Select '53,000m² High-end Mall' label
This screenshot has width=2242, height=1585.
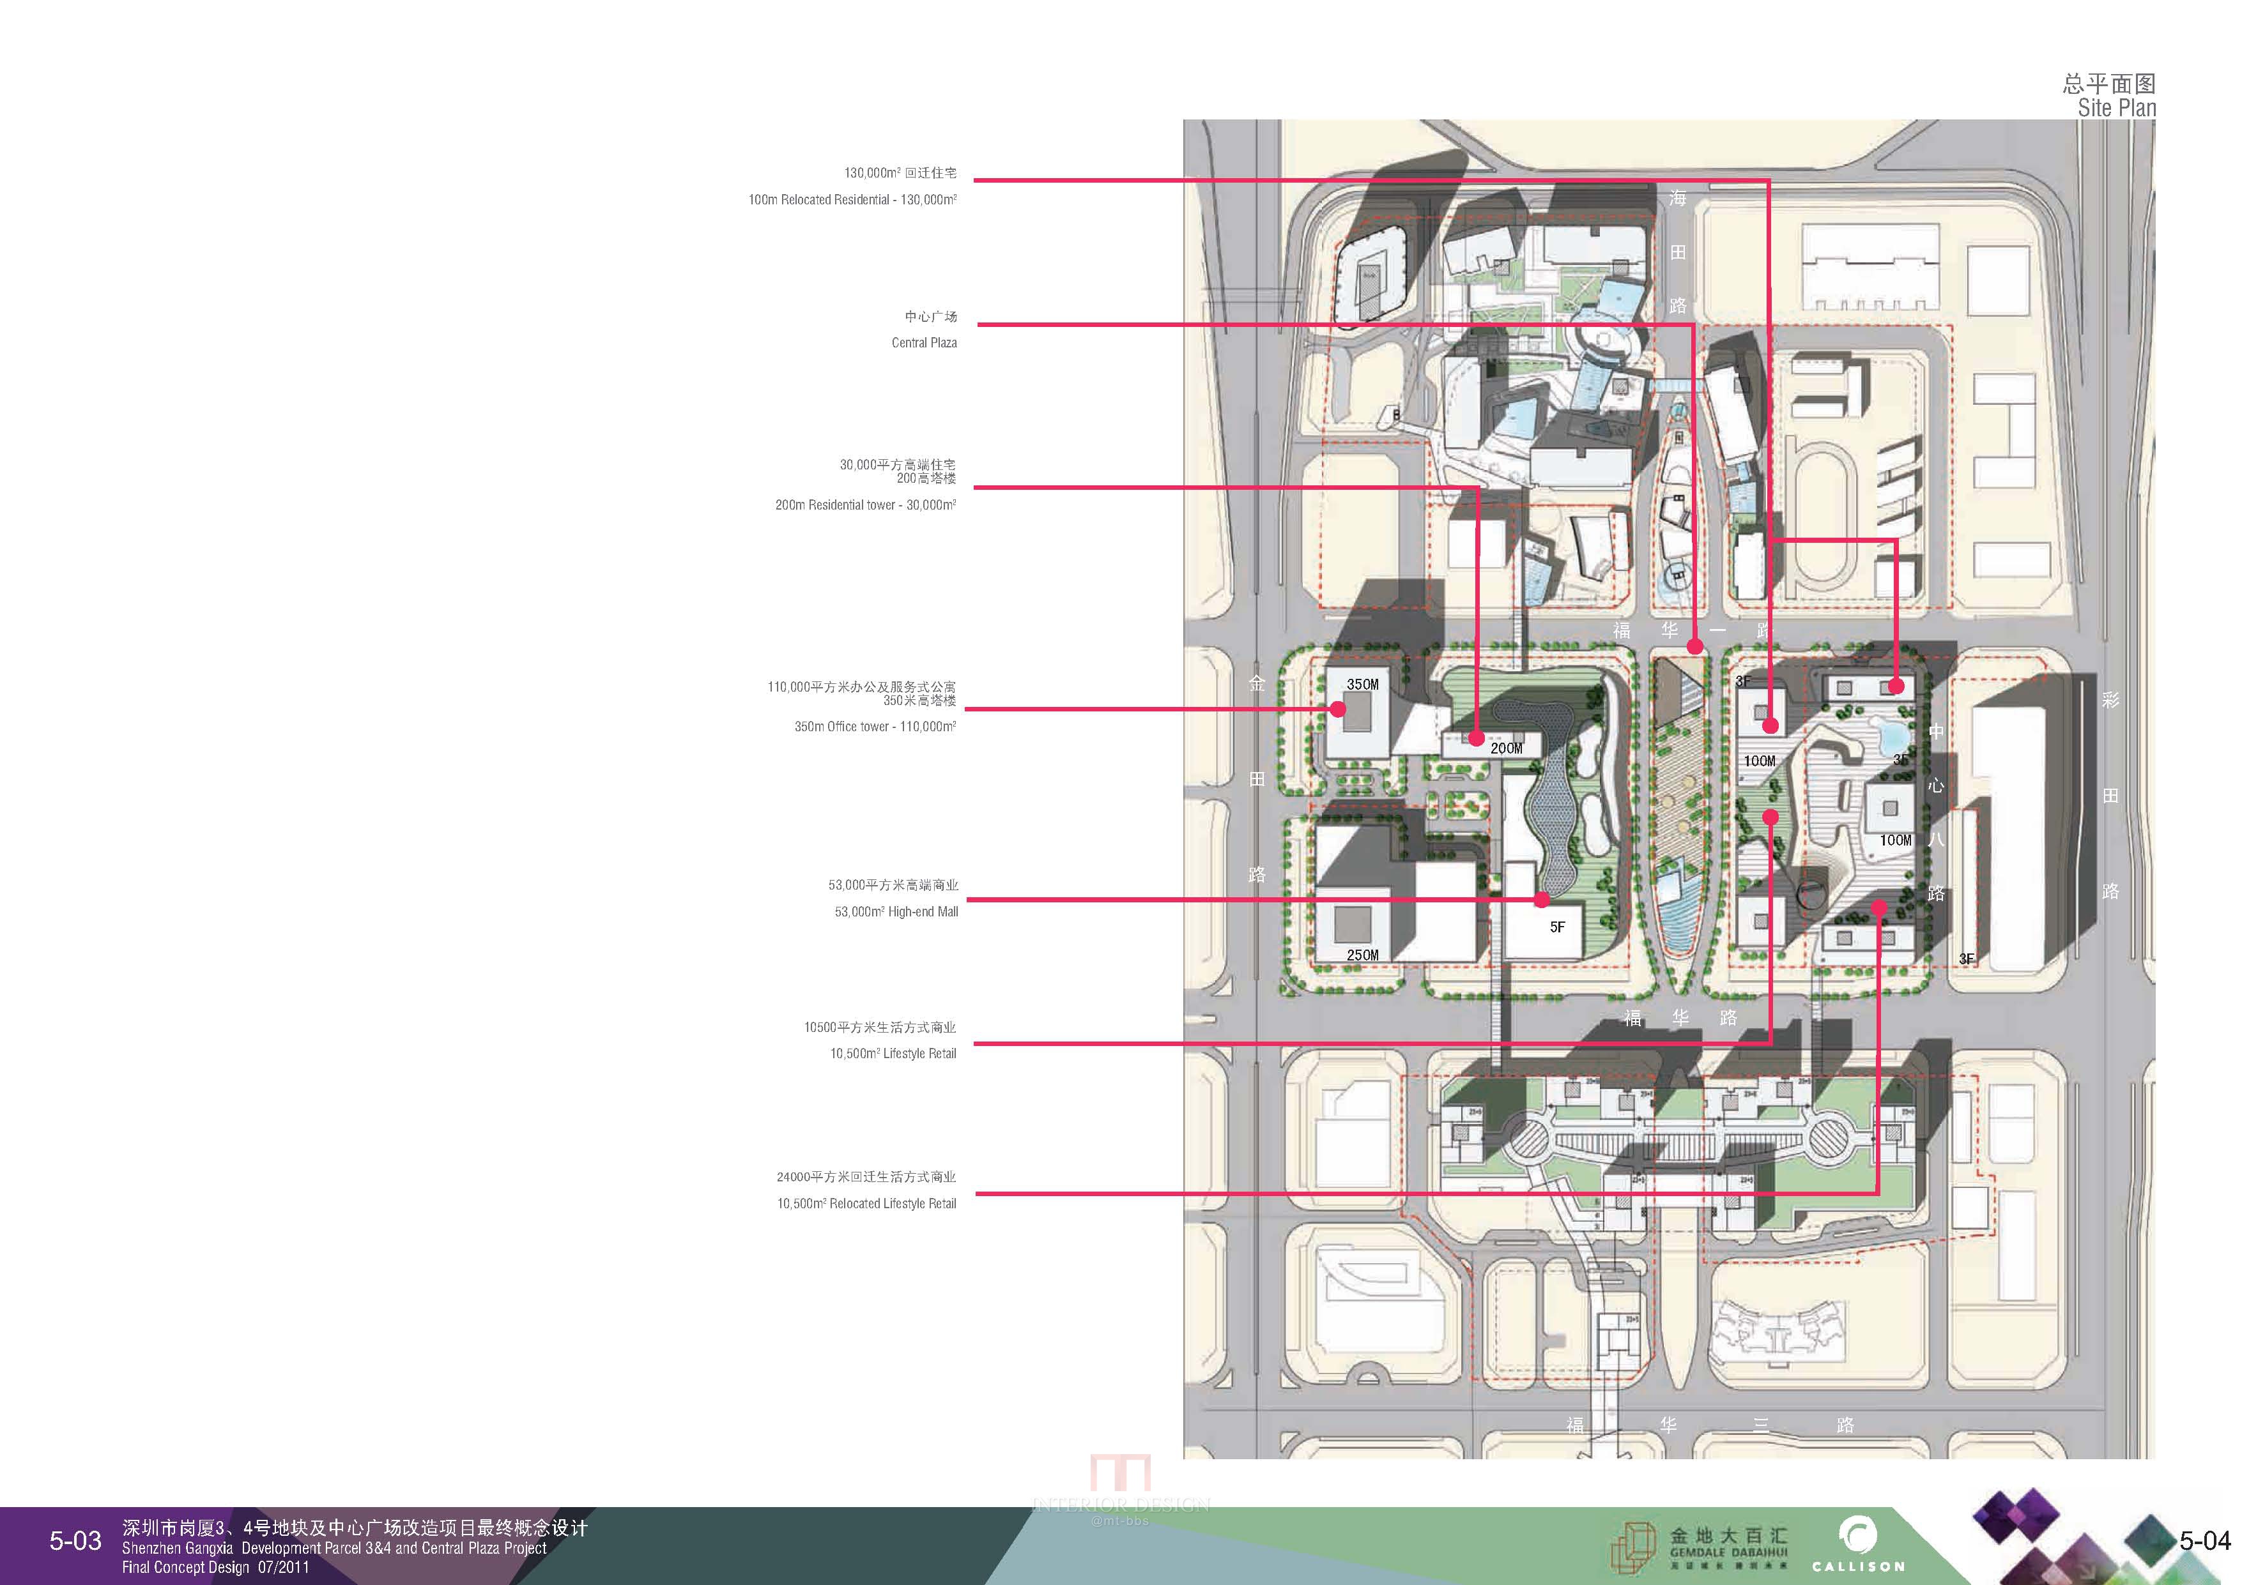[896, 913]
